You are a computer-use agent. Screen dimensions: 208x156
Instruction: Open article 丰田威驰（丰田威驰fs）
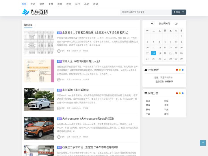tap(75, 90)
